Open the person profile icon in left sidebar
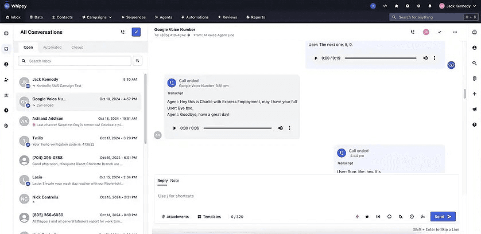481x234 pixels. pyautogui.click(x=6, y=64)
